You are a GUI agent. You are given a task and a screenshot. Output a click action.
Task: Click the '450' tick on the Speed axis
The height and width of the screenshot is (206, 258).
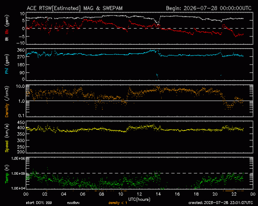pos(21,122)
